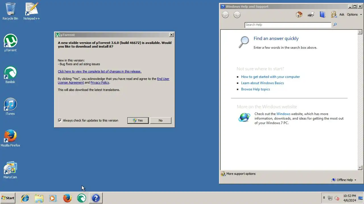Open Windows Media Player on taskbar

(x=53, y=198)
